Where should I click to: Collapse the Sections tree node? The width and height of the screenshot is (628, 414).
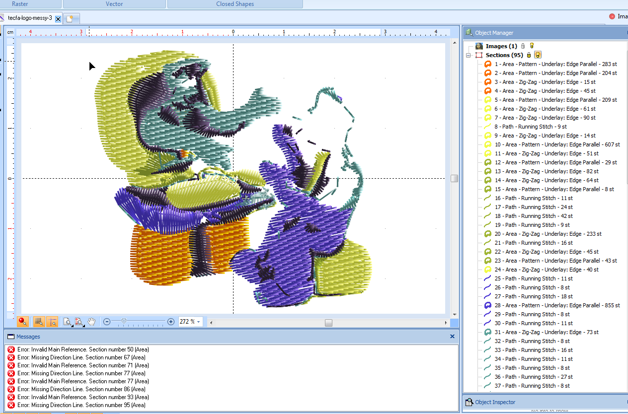468,55
